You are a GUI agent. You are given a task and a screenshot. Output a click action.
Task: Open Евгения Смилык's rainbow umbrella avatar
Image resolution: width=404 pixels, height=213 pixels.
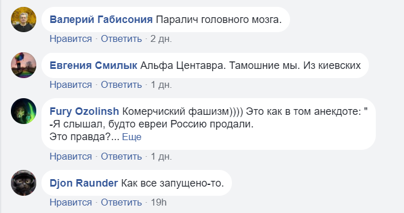click(x=24, y=65)
